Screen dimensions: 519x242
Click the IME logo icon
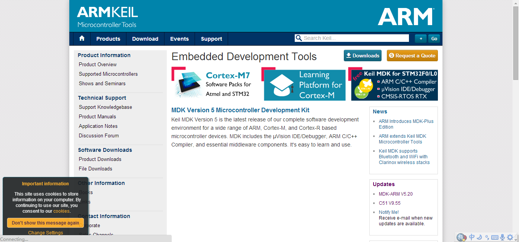click(x=462, y=237)
